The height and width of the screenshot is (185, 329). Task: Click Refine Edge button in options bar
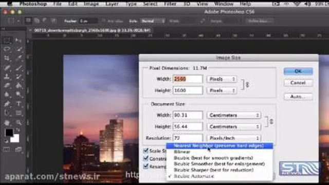(259, 21)
